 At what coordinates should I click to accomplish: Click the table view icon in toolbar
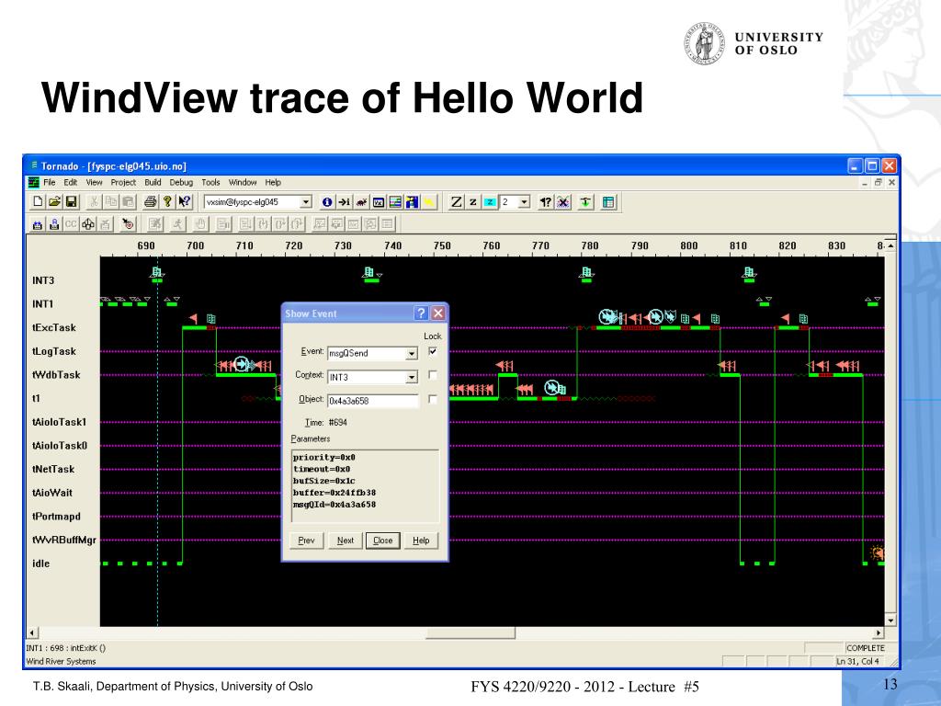608,202
